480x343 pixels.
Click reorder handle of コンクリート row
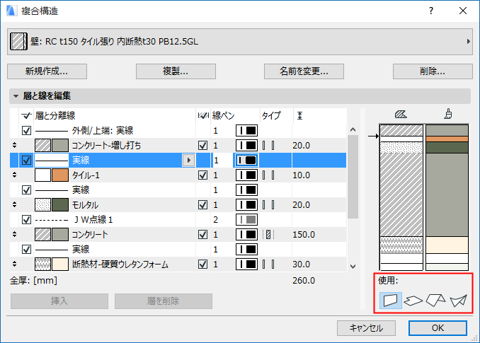coord(14,235)
